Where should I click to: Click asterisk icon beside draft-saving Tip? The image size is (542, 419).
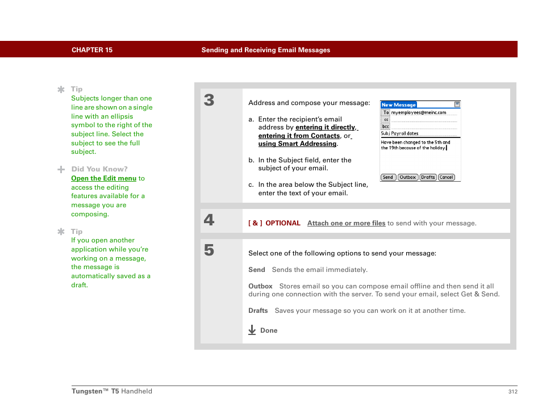tap(61, 232)
